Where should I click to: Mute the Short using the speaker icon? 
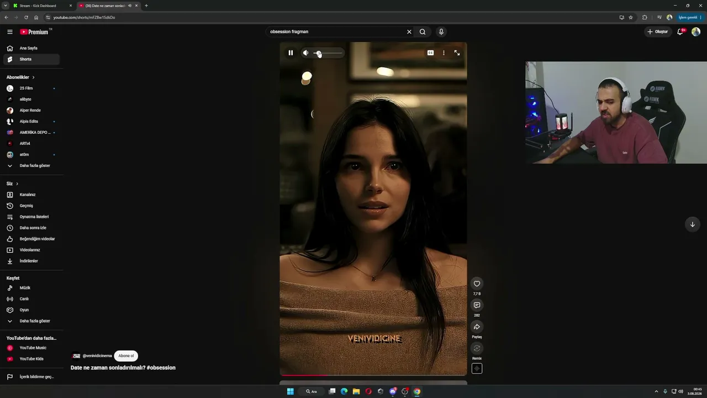click(x=305, y=53)
